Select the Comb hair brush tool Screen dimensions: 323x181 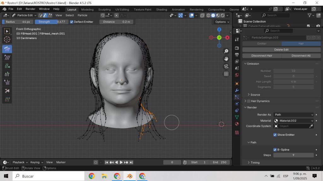[x=7, y=49]
